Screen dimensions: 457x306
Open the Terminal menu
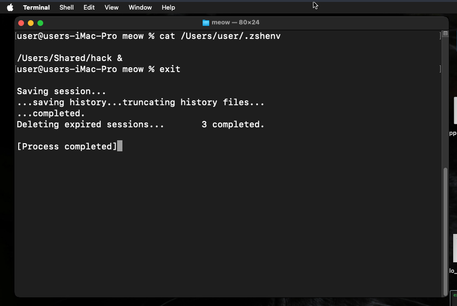coord(36,7)
